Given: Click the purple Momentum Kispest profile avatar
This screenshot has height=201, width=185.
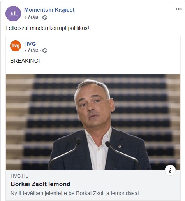Looking at the screenshot, I should pos(13,14).
